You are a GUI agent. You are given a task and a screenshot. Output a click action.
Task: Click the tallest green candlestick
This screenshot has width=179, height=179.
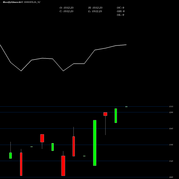(95, 143)
